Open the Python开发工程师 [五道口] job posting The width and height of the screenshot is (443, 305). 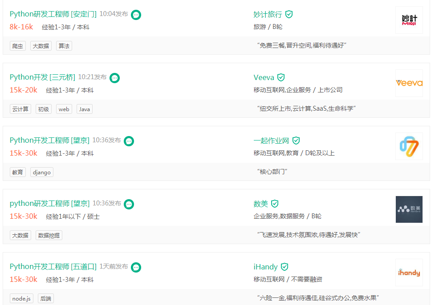pyautogui.click(x=53, y=267)
